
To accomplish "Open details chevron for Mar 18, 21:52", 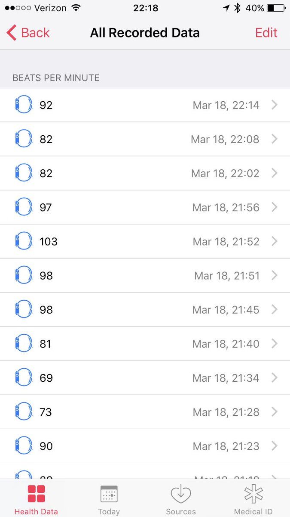I will pyautogui.click(x=275, y=241).
